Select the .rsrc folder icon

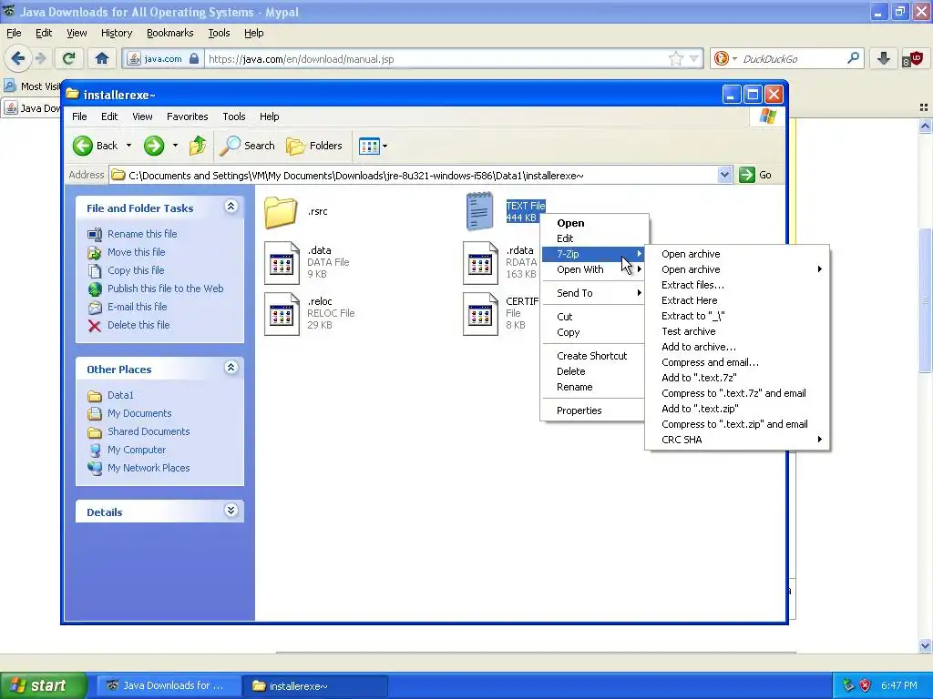(x=281, y=212)
